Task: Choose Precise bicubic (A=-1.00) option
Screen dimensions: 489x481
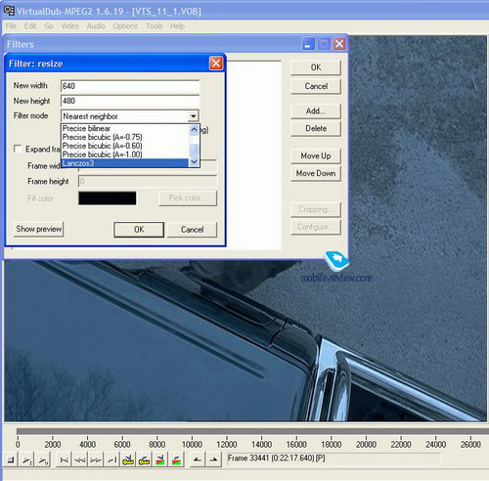Action: pos(124,154)
